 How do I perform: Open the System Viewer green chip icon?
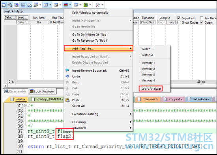[x=86, y=5]
